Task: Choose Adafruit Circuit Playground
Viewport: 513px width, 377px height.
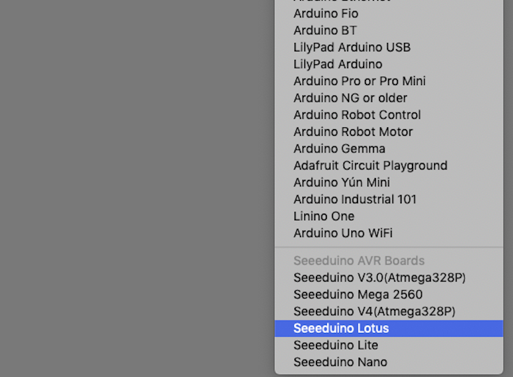Action: [x=370, y=165]
